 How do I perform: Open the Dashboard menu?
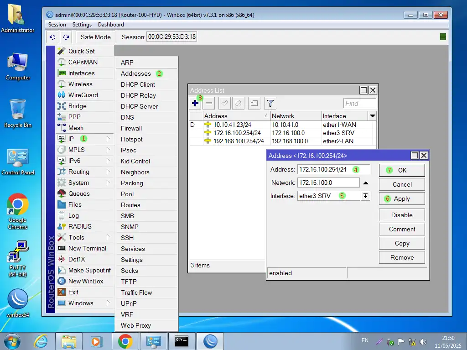click(x=111, y=25)
